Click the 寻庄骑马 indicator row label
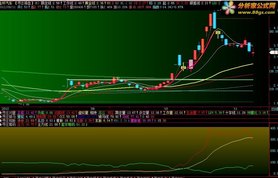 pyautogui.click(x=9, y=117)
